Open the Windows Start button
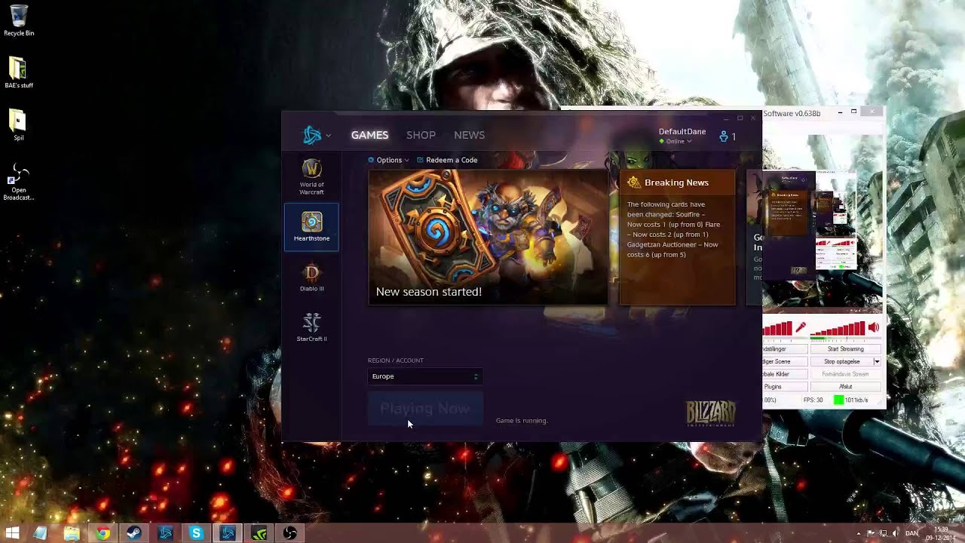965x543 pixels. point(12,533)
